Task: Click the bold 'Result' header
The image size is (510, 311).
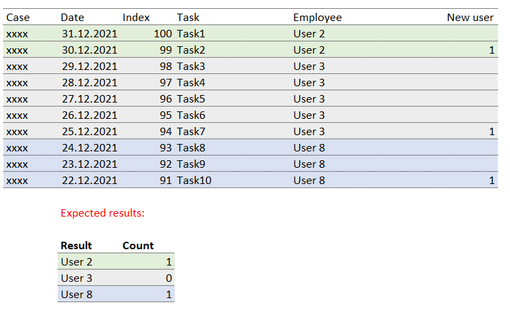Action: click(x=76, y=245)
